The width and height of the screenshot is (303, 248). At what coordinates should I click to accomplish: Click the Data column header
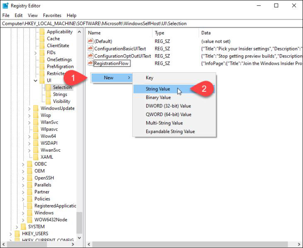206,33
